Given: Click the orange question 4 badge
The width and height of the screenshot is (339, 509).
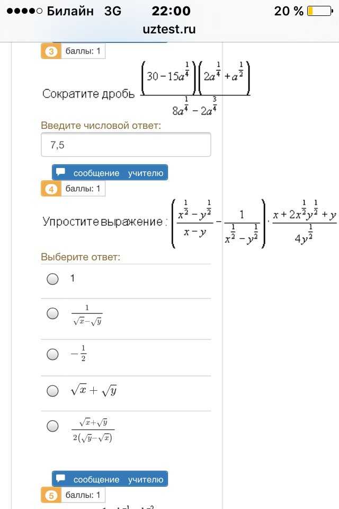Looking at the screenshot, I should [x=51, y=189].
